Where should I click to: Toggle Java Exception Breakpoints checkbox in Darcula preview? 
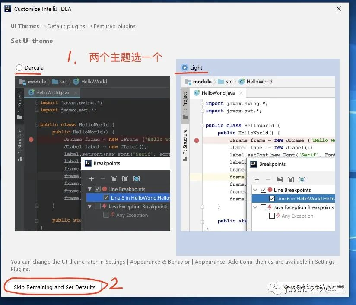[x=98, y=206]
